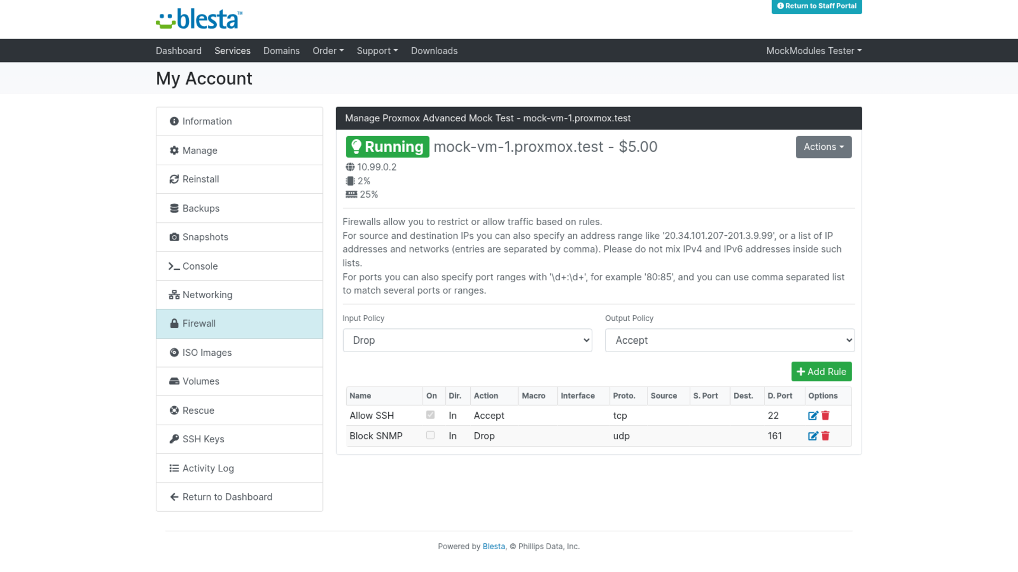Open the Volumes sidebar link

click(x=239, y=381)
